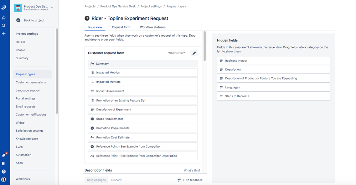
Task: Click Product Ops Service Desk breadcrumb
Action: pyautogui.click(x=118, y=6)
